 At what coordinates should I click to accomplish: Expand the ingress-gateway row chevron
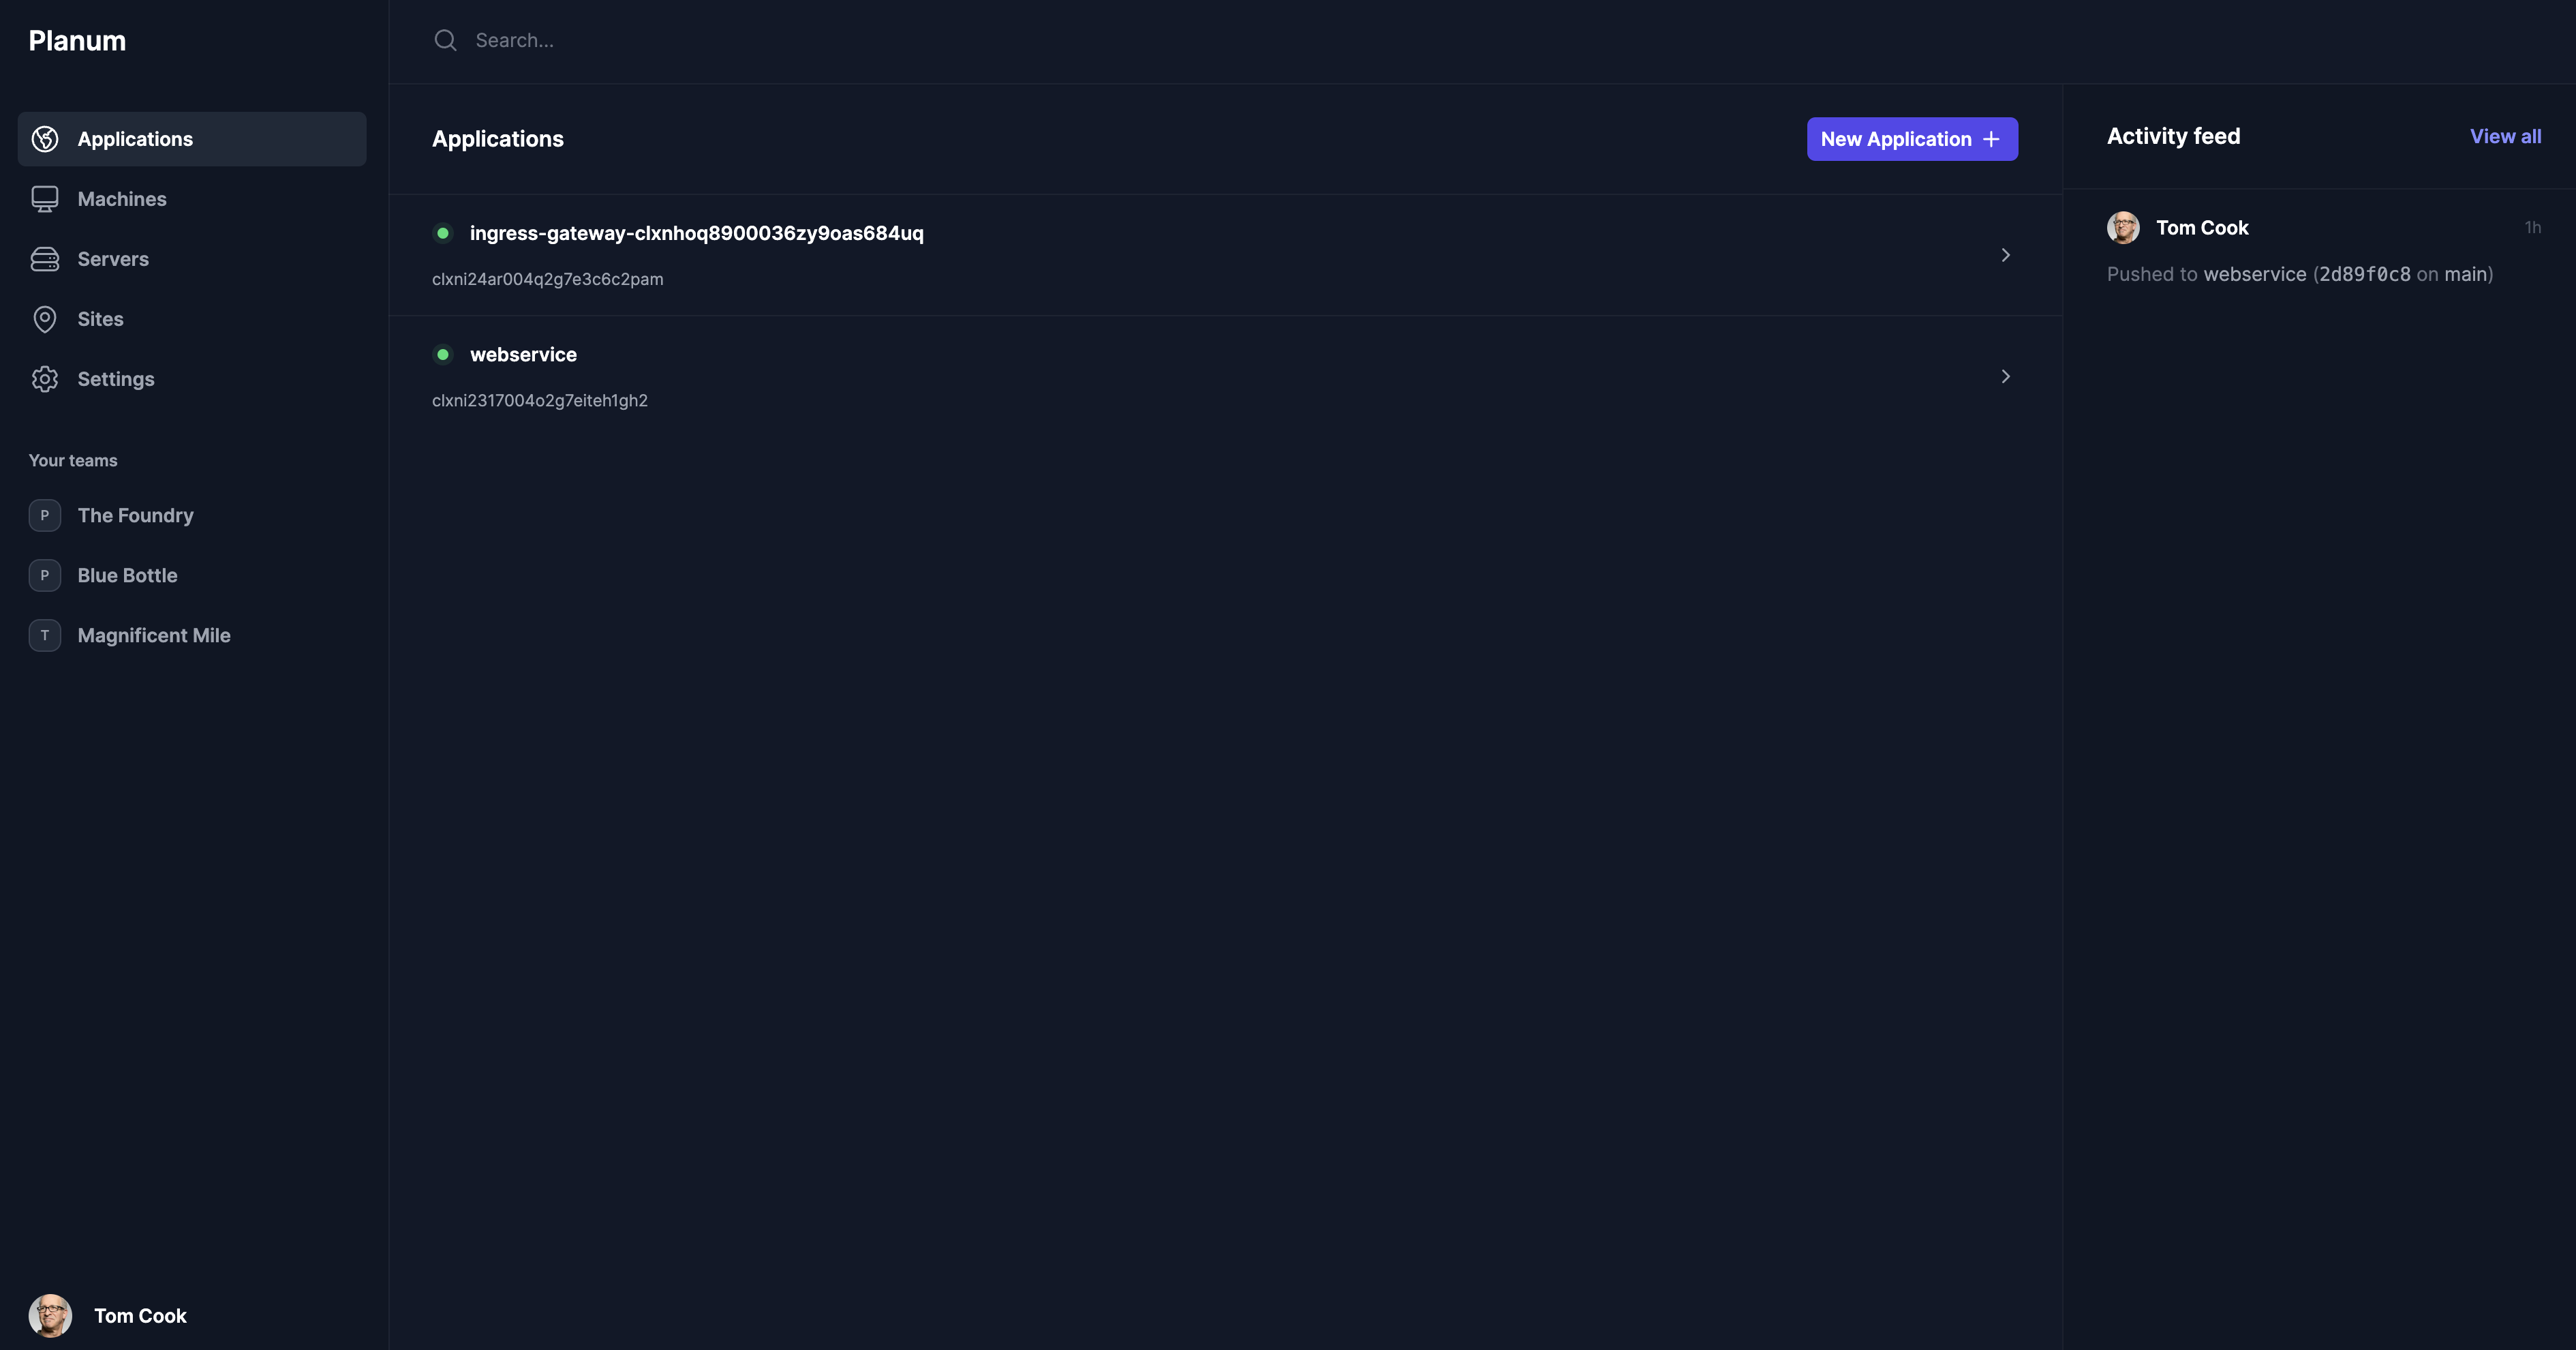click(x=2005, y=255)
